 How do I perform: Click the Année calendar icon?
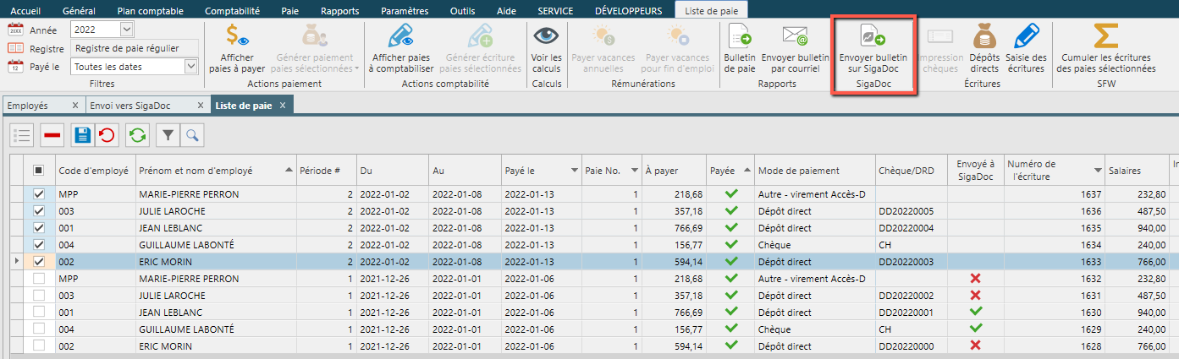(x=15, y=30)
